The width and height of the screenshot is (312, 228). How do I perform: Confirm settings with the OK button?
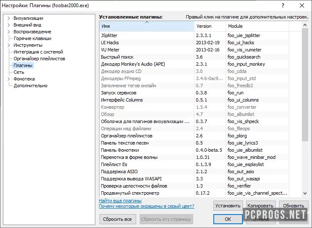coord(228,219)
